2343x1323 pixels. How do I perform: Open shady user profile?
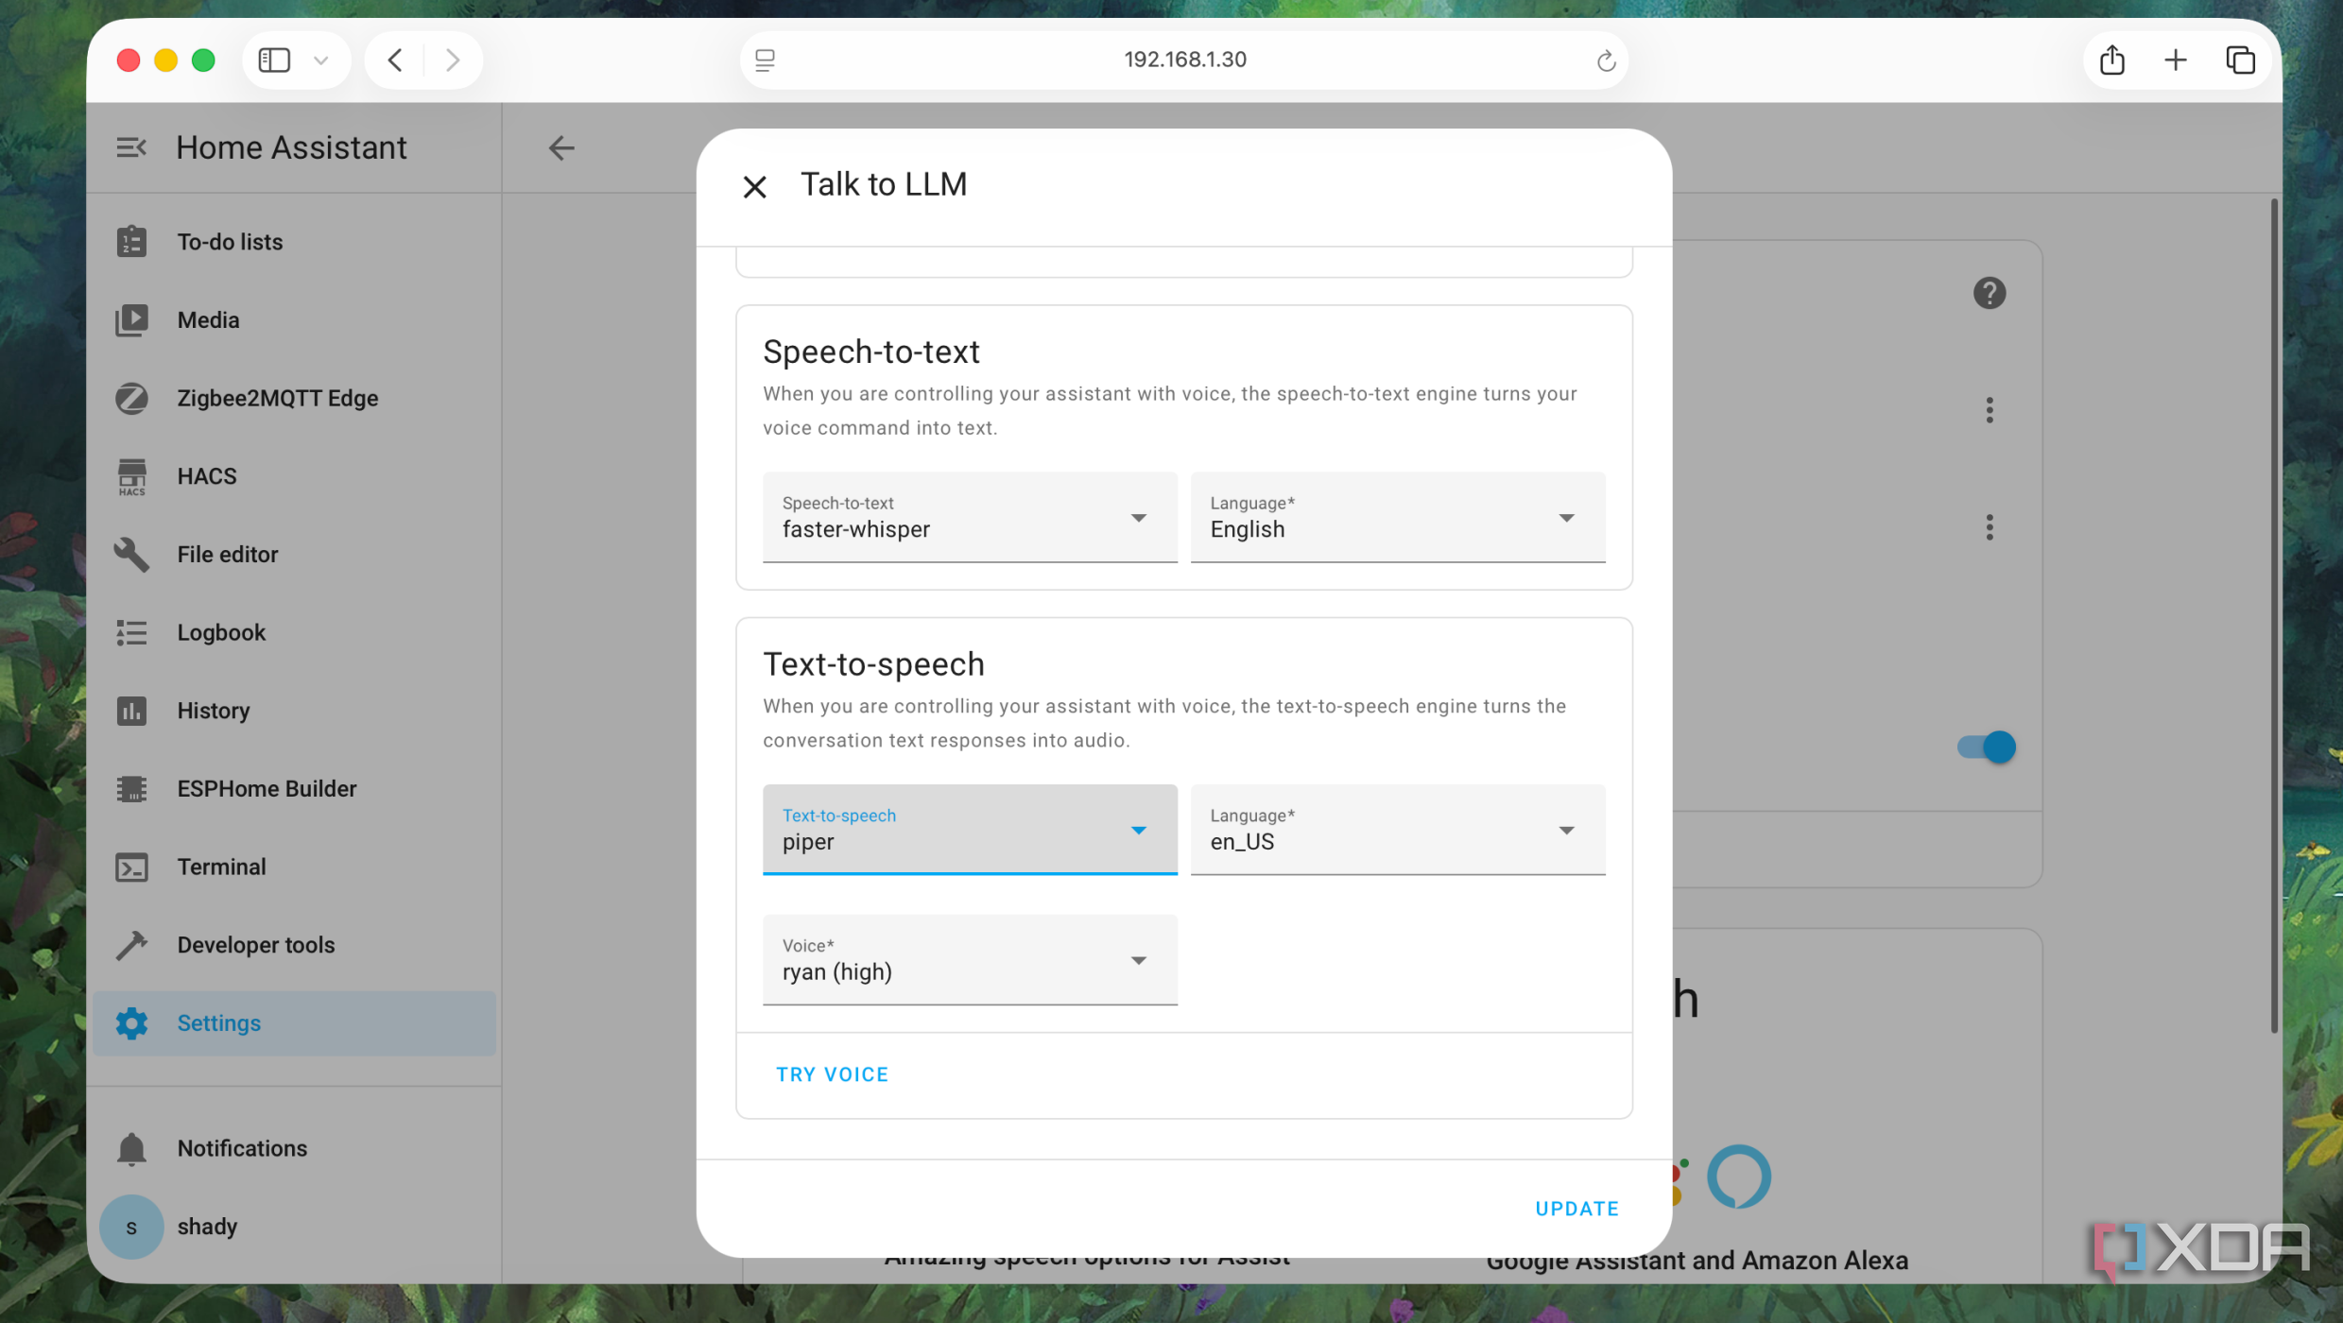click(294, 1227)
